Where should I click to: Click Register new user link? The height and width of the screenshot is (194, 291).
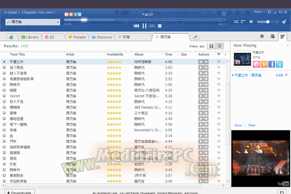38,12
